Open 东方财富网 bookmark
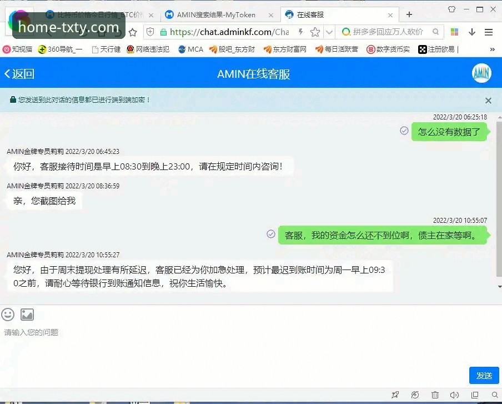The height and width of the screenshot is (404, 502). point(285,49)
